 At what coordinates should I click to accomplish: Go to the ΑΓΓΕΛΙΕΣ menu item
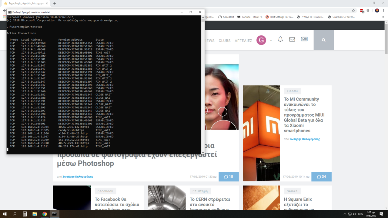pyautogui.click(x=243, y=41)
